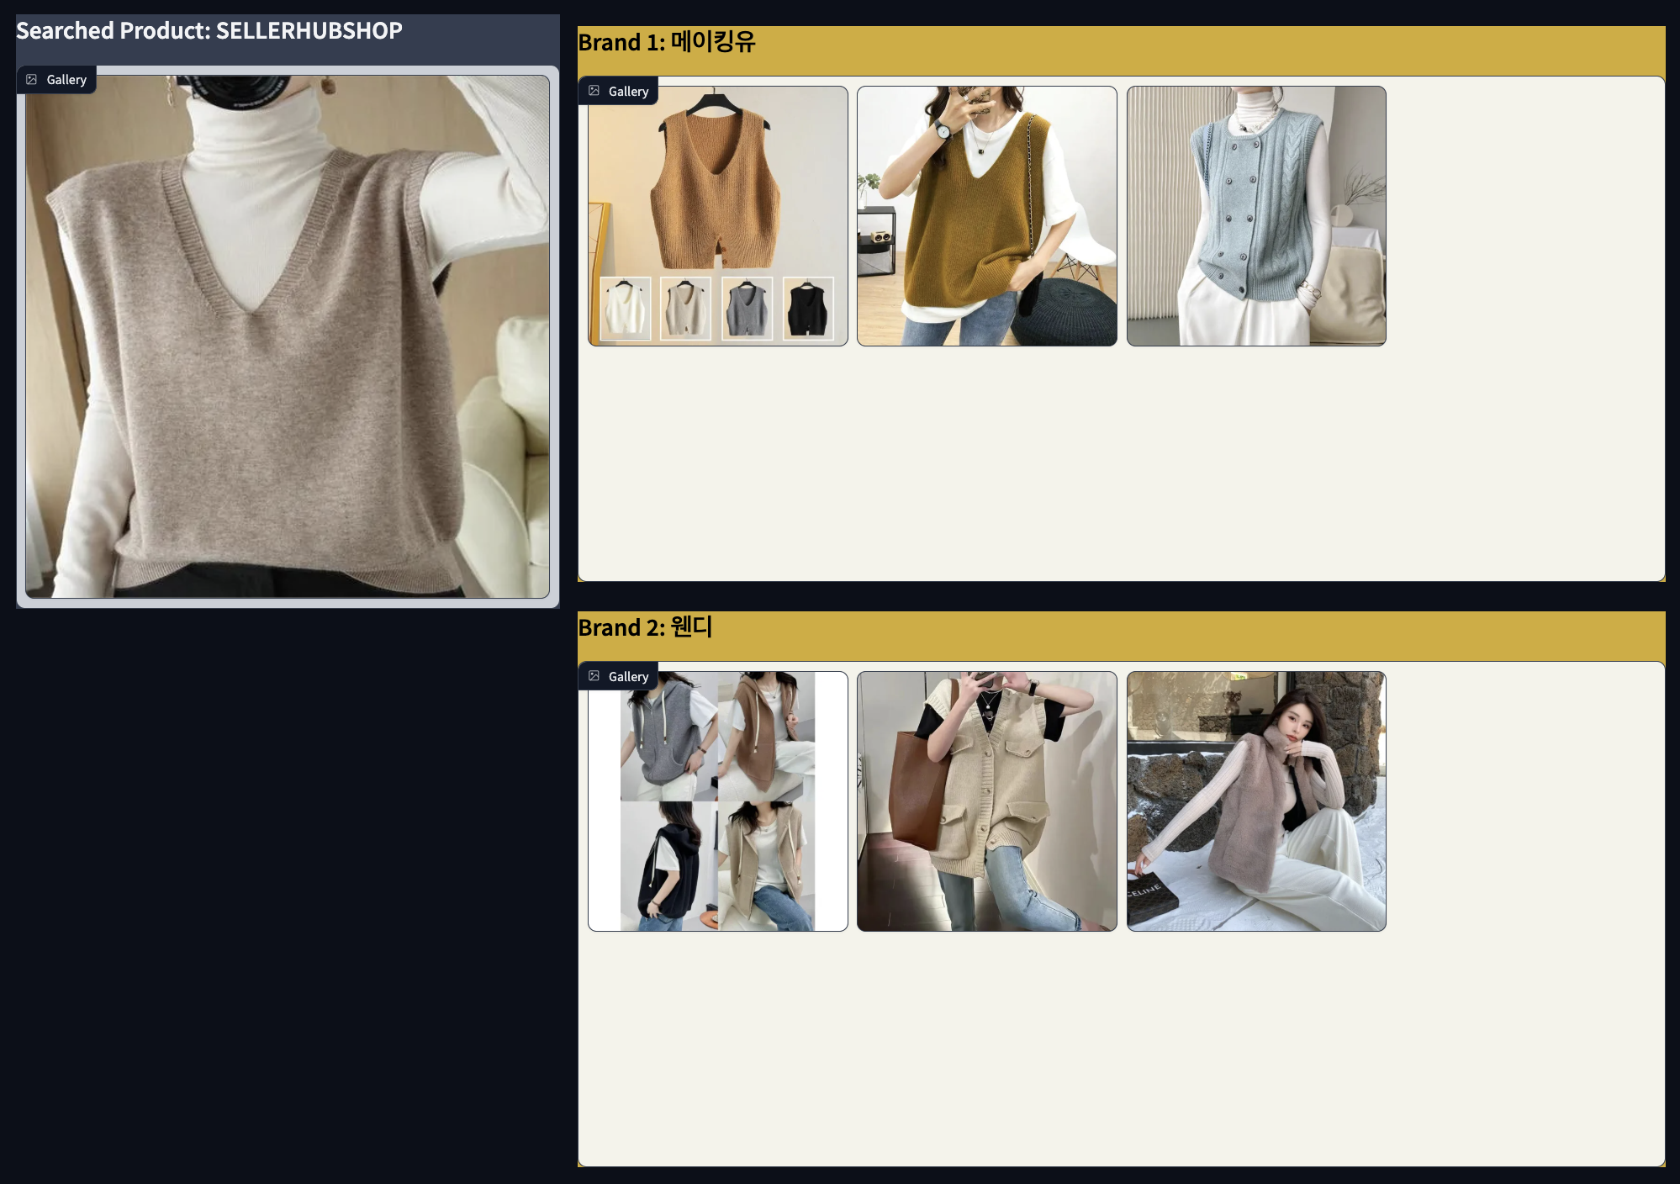1680x1184 pixels.
Task: Click the black vest color swatch
Action: [808, 309]
